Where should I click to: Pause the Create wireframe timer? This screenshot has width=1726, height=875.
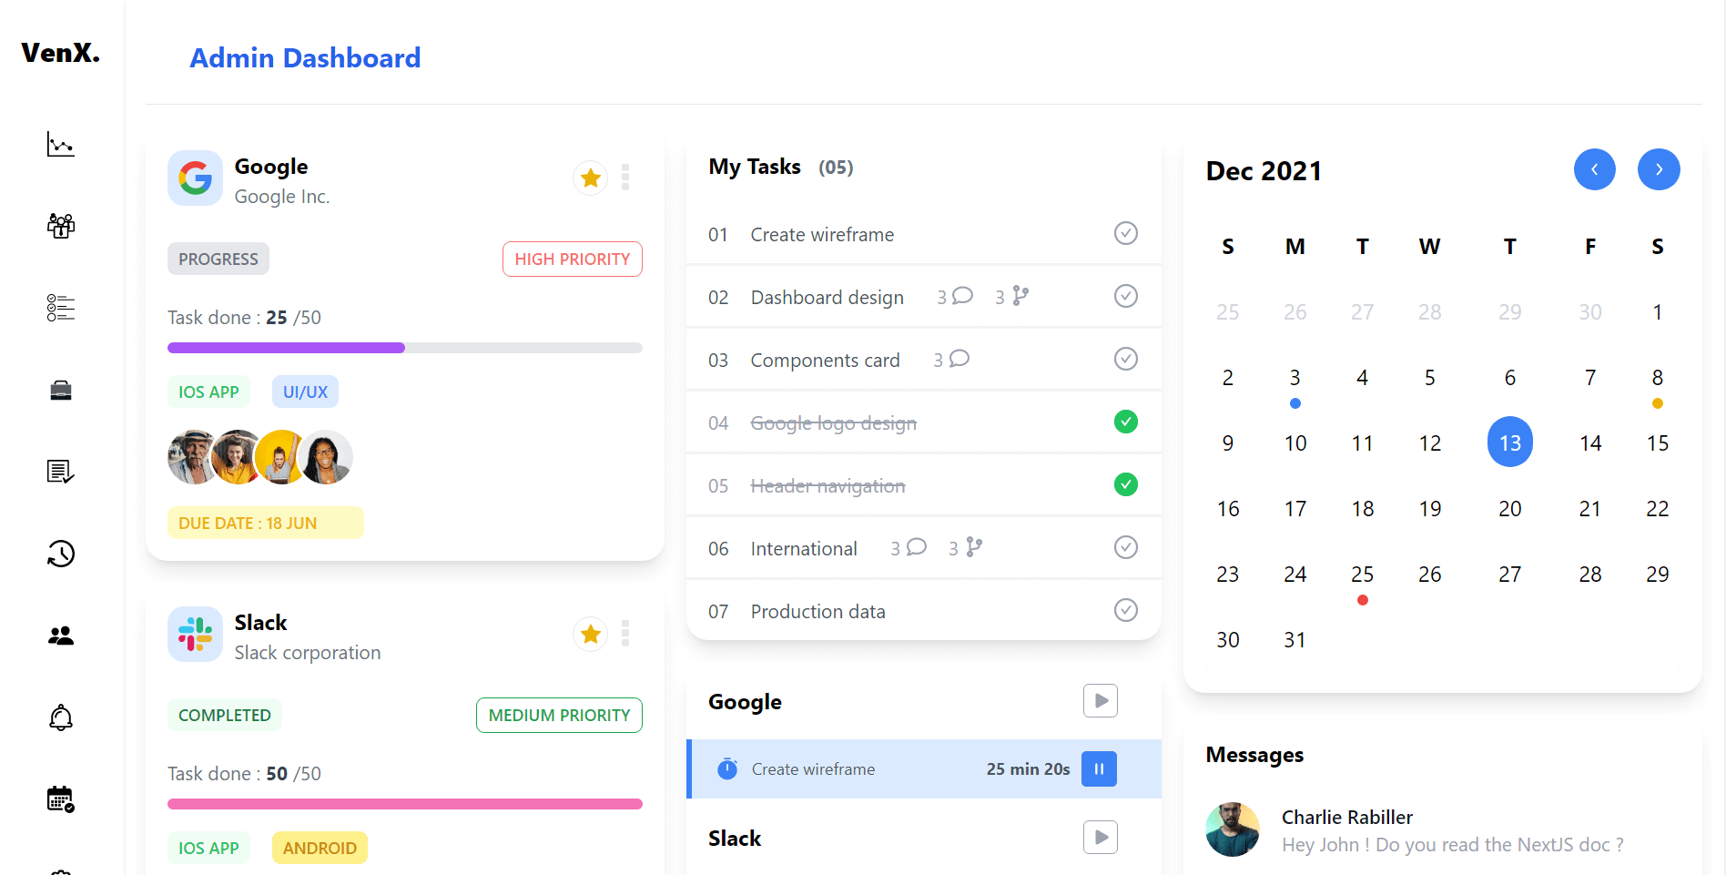(x=1099, y=769)
